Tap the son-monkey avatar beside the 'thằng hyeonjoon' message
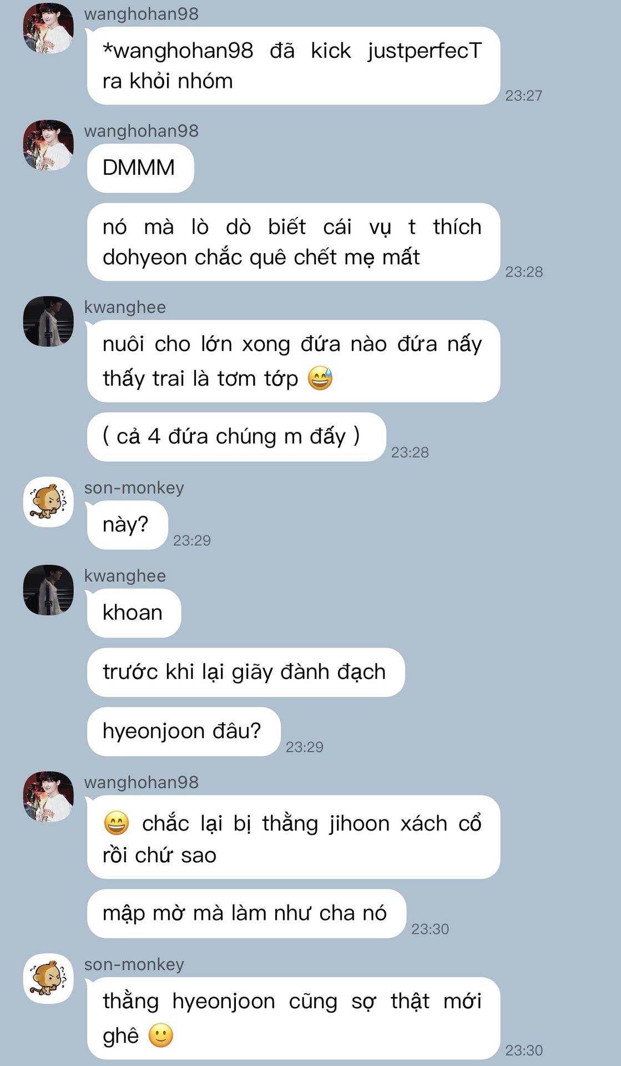Image resolution: width=621 pixels, height=1066 pixels. tap(48, 978)
